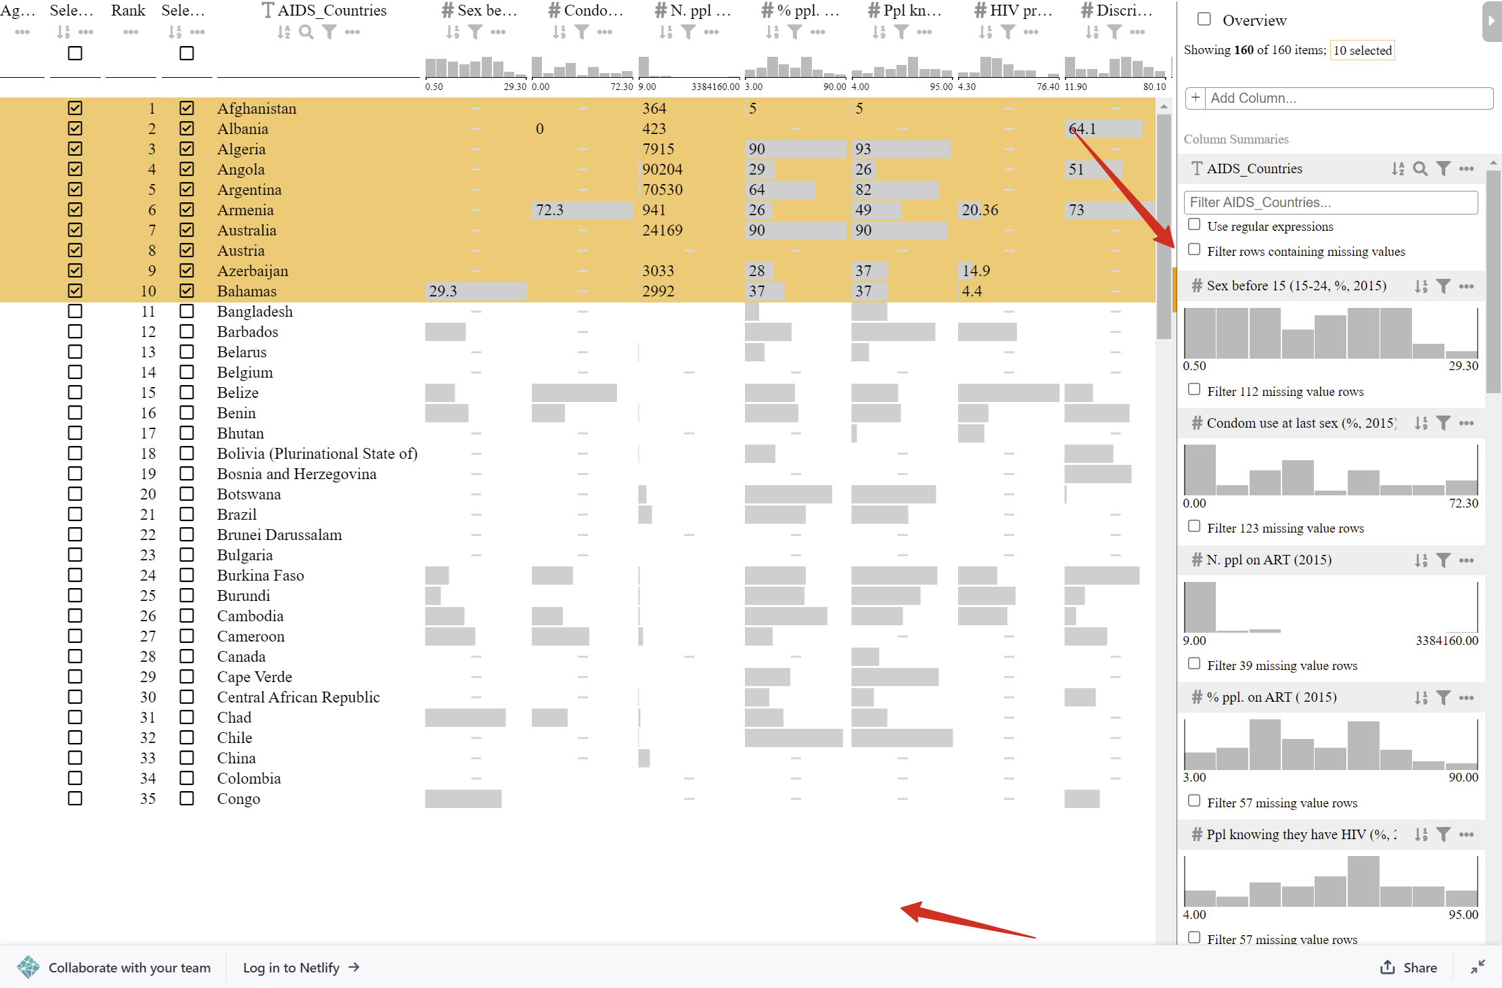Click Collaborate with your team
Viewport: 1502px width, 988px height.
129,968
